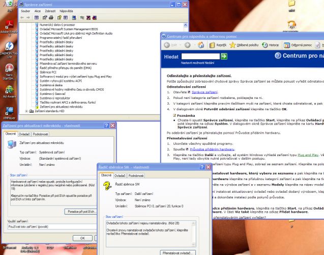This screenshot has height=255, width=324.
Task: Switch to Ovladač tab in Řadič sběrnice SM
Action: (x=120, y=175)
